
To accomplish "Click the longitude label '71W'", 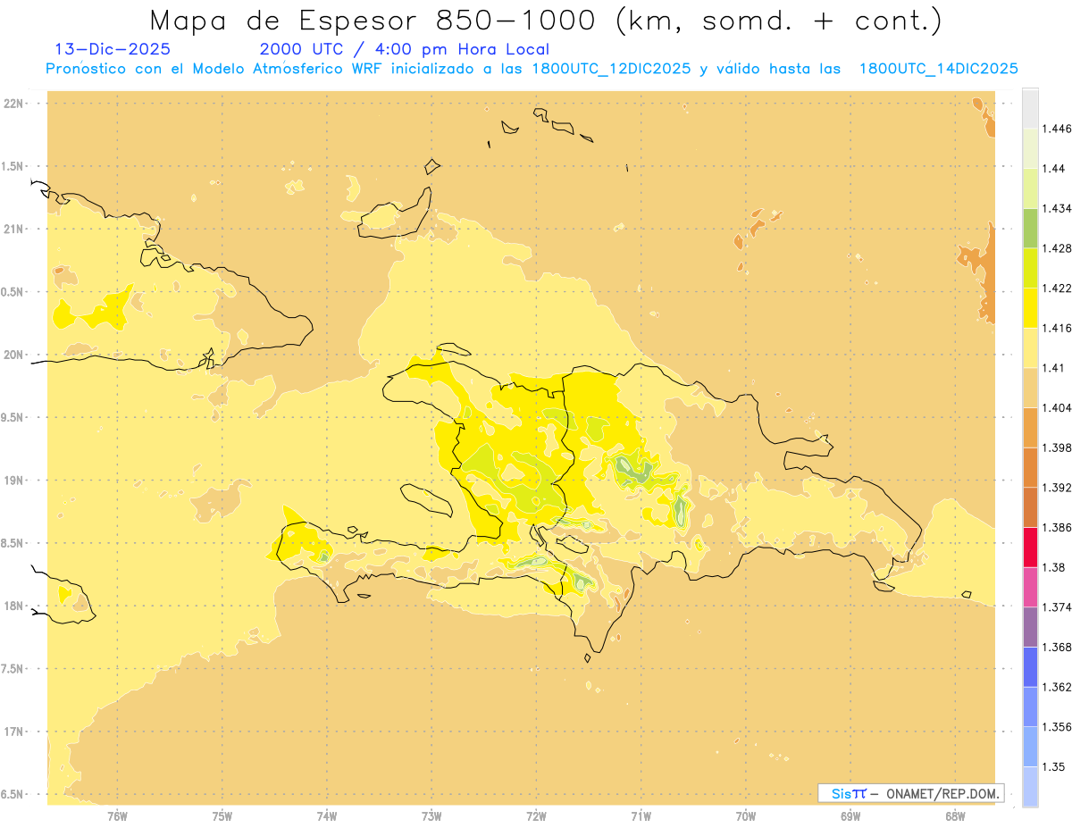I will click(x=641, y=816).
